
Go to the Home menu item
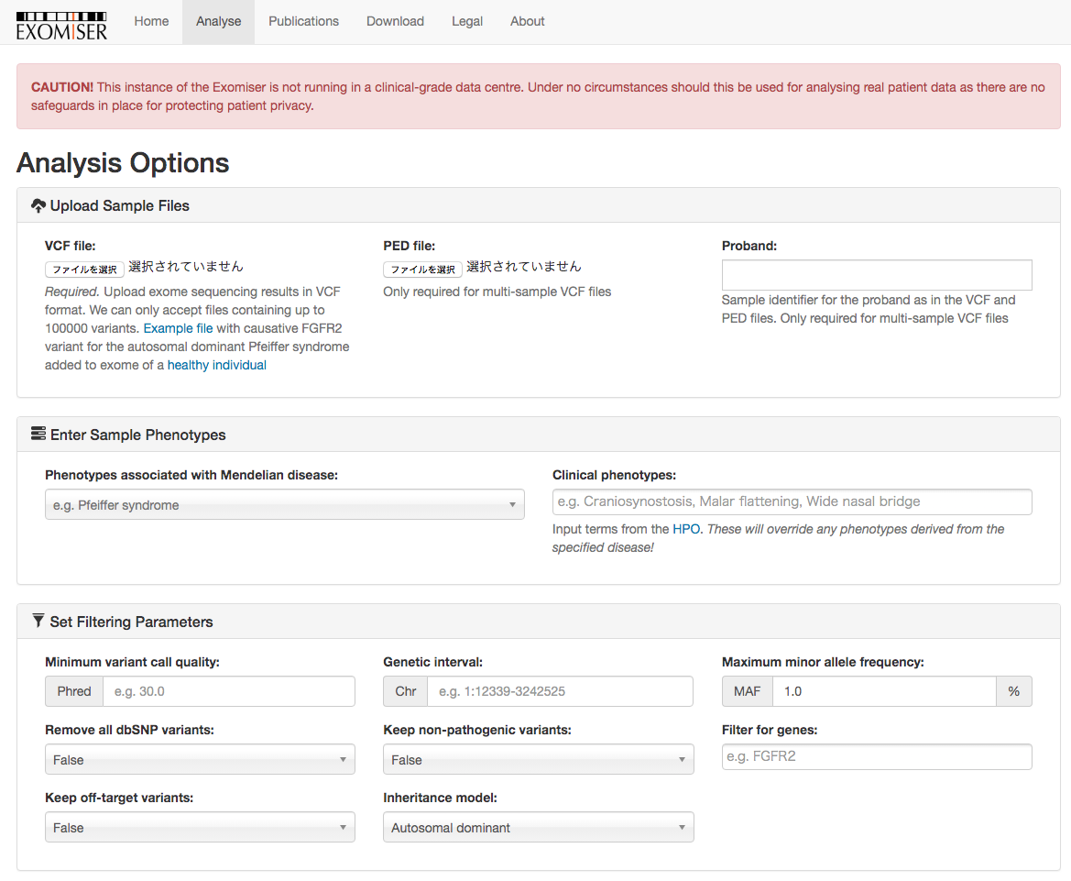pos(151,21)
